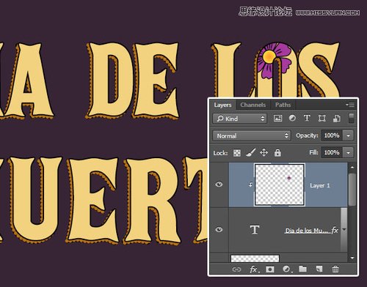Viewport: 367px width, 287px height.
Task: Toggle lock transparent pixels
Action: pos(237,153)
